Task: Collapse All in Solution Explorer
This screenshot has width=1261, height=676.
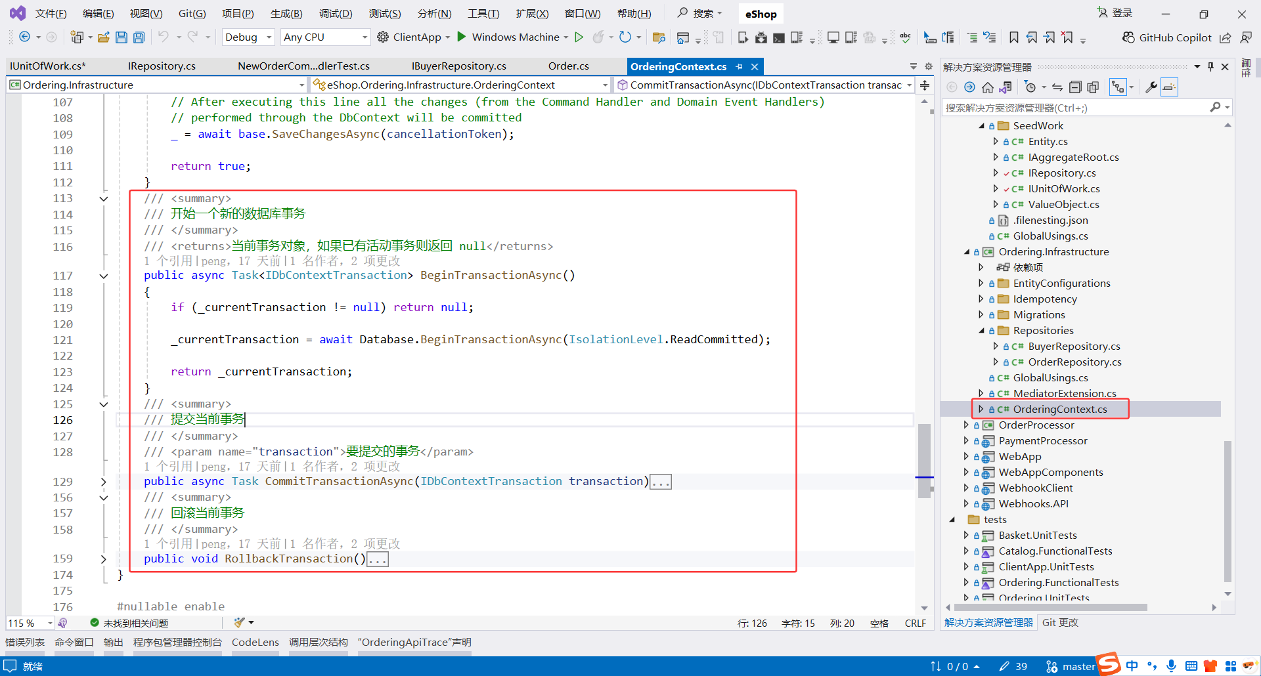Action: pos(1075,87)
